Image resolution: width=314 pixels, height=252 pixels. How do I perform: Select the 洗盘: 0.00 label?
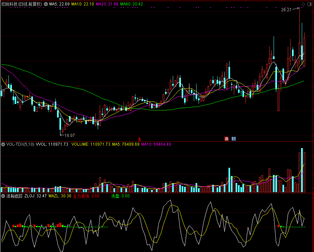point(121,196)
